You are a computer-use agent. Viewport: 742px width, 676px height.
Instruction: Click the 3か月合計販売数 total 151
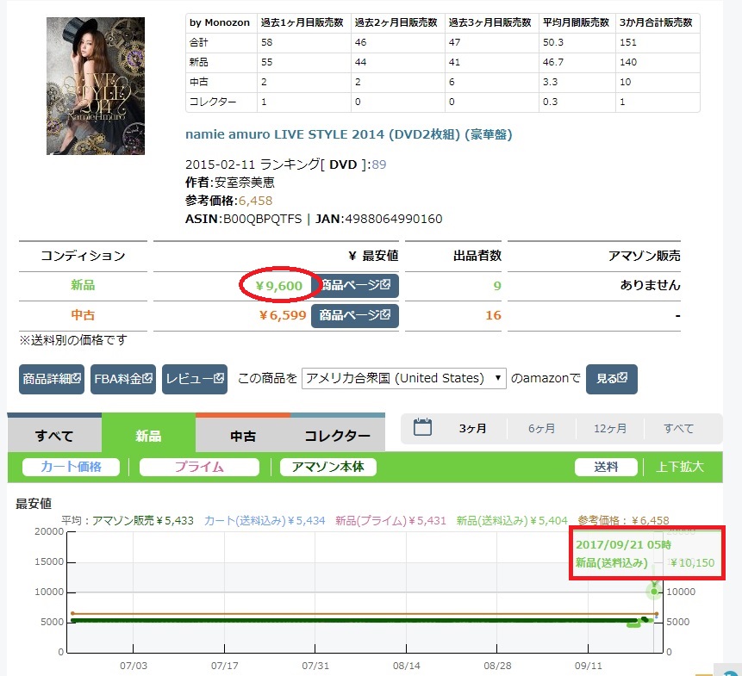coord(628,42)
